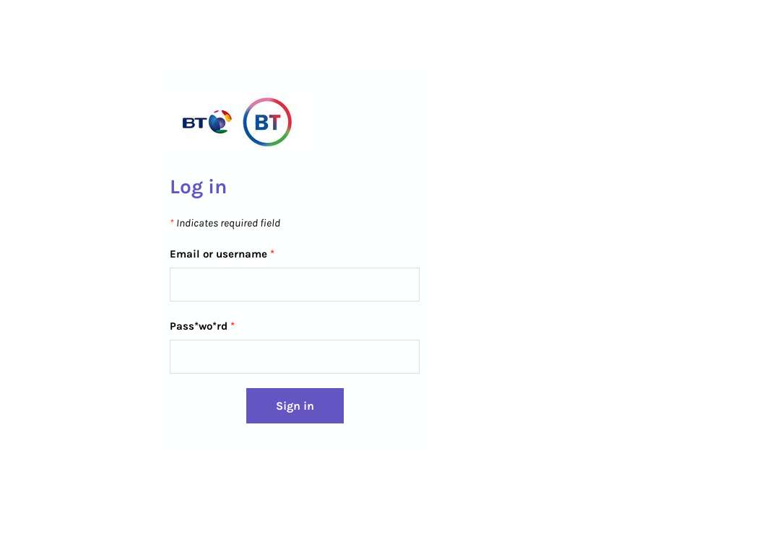This screenshot has width=780, height=554.
Task: Select the Email or username label text
Action: (218, 254)
